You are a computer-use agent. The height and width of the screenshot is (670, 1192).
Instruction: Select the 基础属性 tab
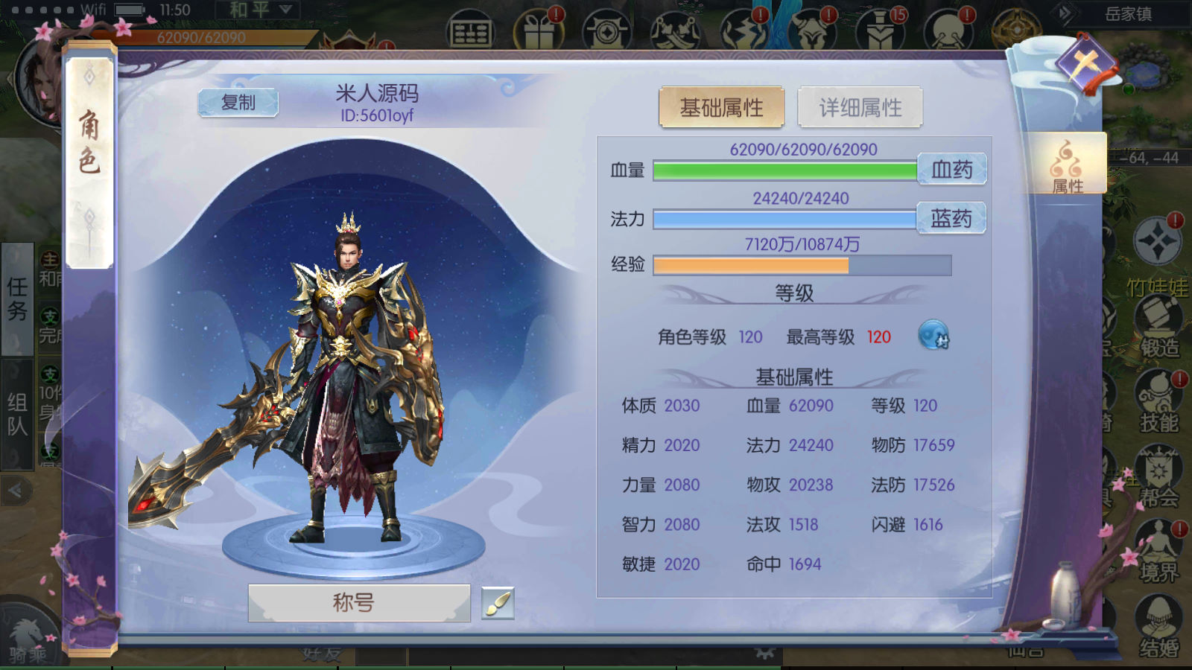click(x=721, y=108)
